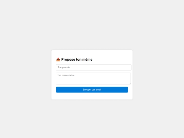
Task: Place cursor in the comment box
Action: 93,78
